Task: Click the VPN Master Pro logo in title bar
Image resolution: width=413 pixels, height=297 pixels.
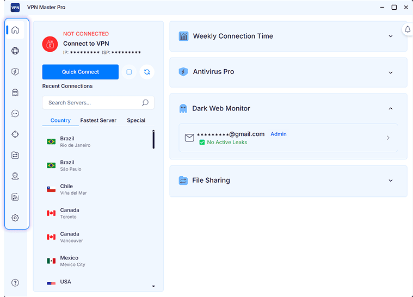Action: (15, 8)
